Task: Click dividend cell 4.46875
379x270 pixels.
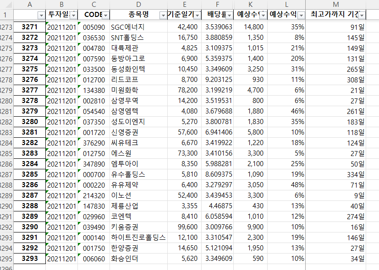Action: point(218,206)
